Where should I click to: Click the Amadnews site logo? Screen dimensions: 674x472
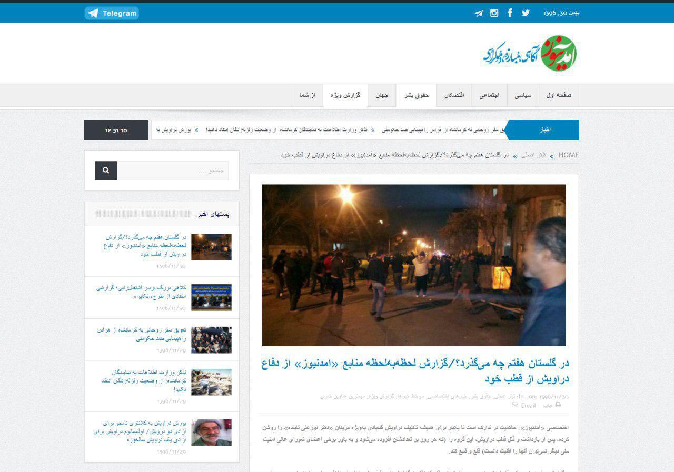point(529,54)
